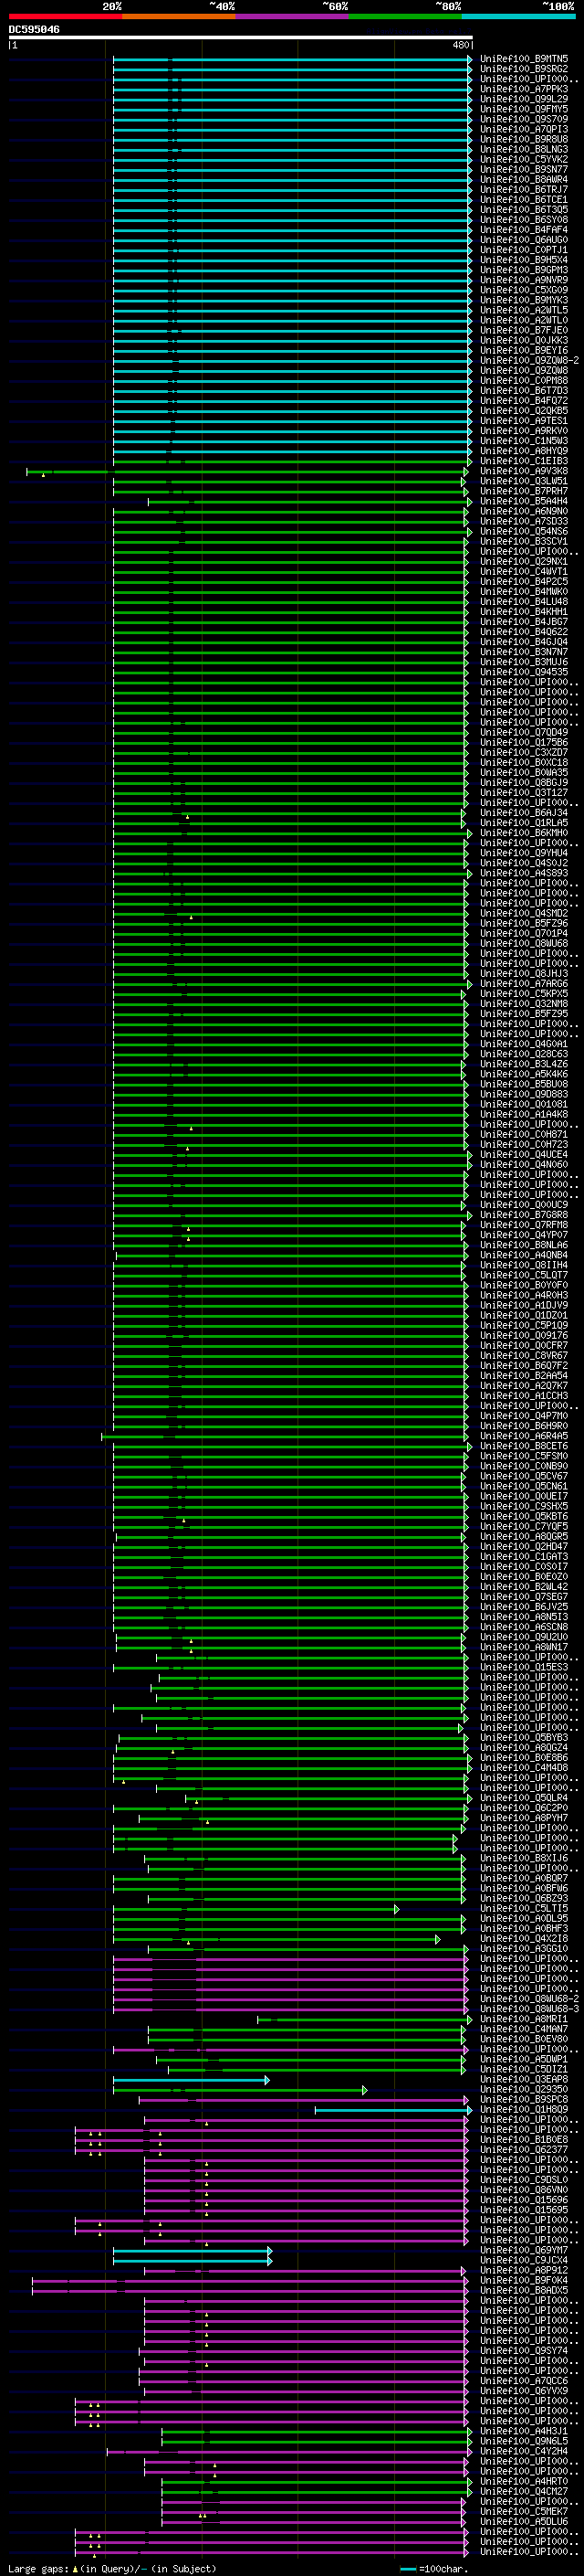Select the UniRef100_B9SN77 label

(x=524, y=169)
